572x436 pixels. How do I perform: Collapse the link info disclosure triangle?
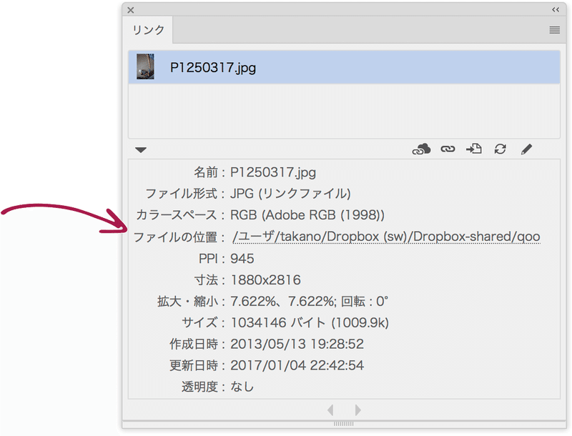pyautogui.click(x=141, y=149)
